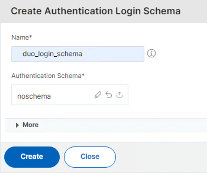
Task: Select the duo_login_schema text in the Name box
Action: point(52,54)
